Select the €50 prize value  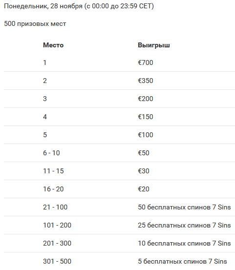[x=144, y=153]
